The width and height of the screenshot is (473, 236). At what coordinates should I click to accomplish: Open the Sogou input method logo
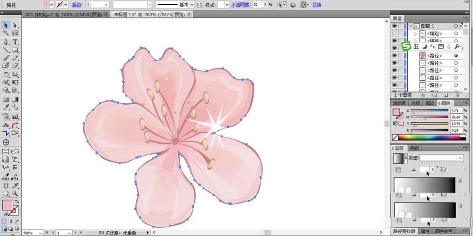[x=406, y=46]
